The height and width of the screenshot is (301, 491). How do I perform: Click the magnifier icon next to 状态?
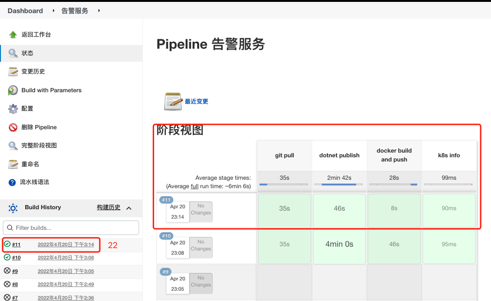click(13, 53)
